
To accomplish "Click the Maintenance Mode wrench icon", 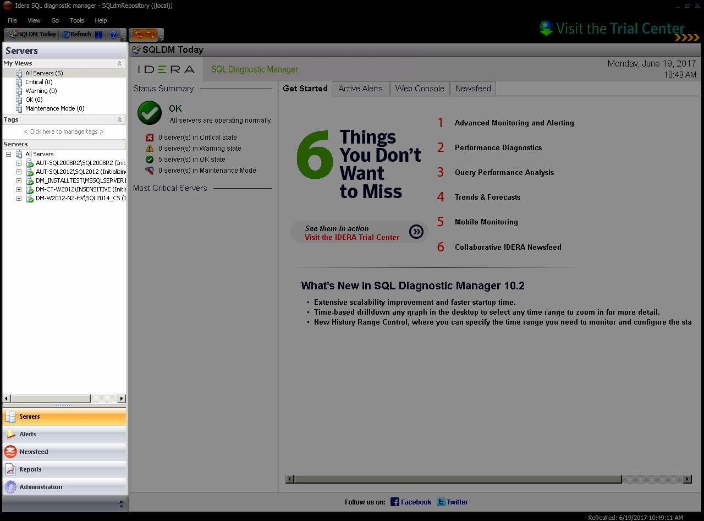I will click(150, 171).
